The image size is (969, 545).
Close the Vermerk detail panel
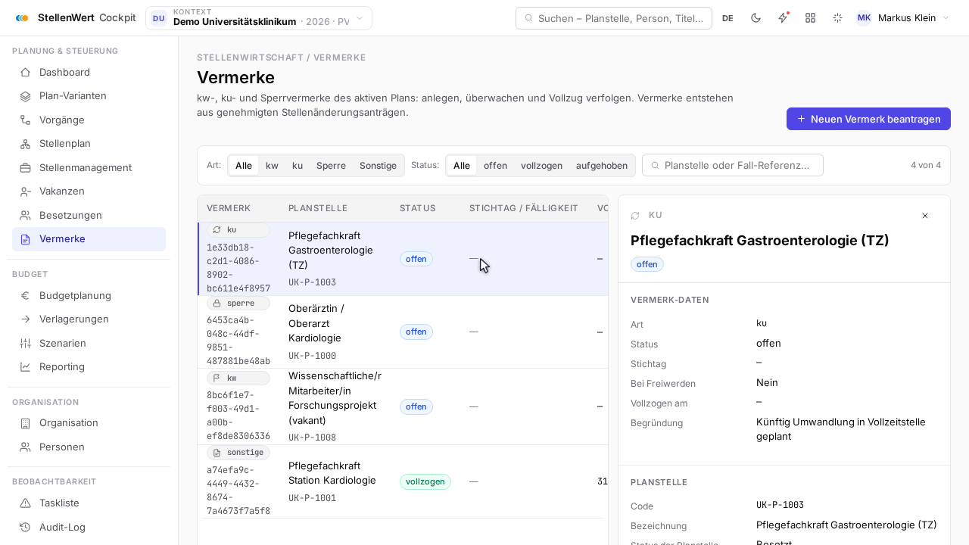click(925, 216)
